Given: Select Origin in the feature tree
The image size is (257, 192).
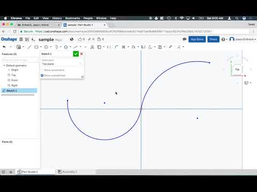Looking at the screenshot, I should [14, 70].
